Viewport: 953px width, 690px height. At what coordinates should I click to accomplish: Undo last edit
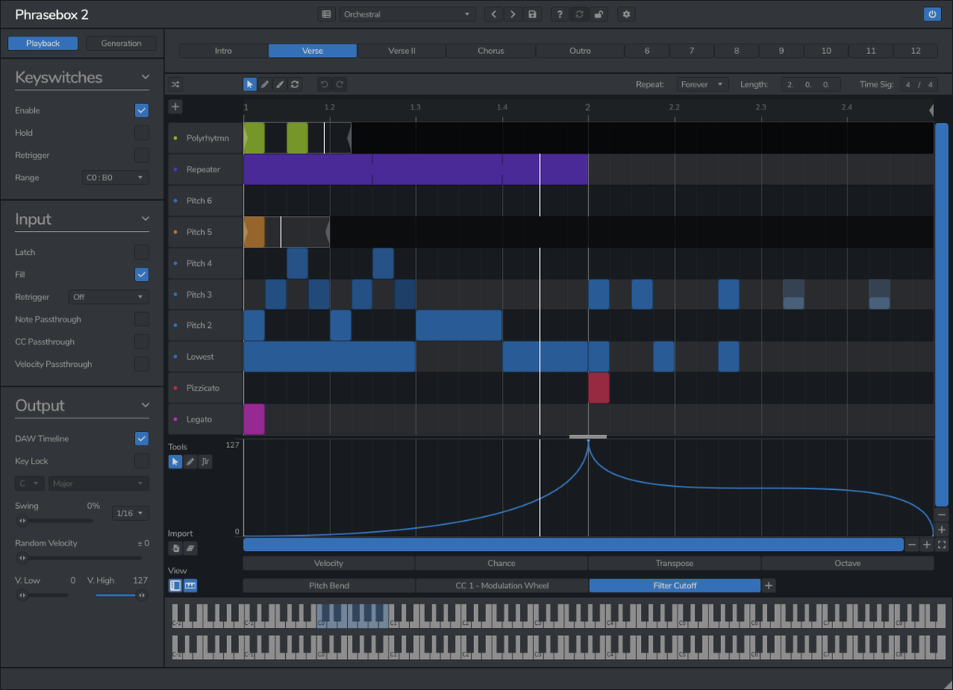[x=323, y=84]
